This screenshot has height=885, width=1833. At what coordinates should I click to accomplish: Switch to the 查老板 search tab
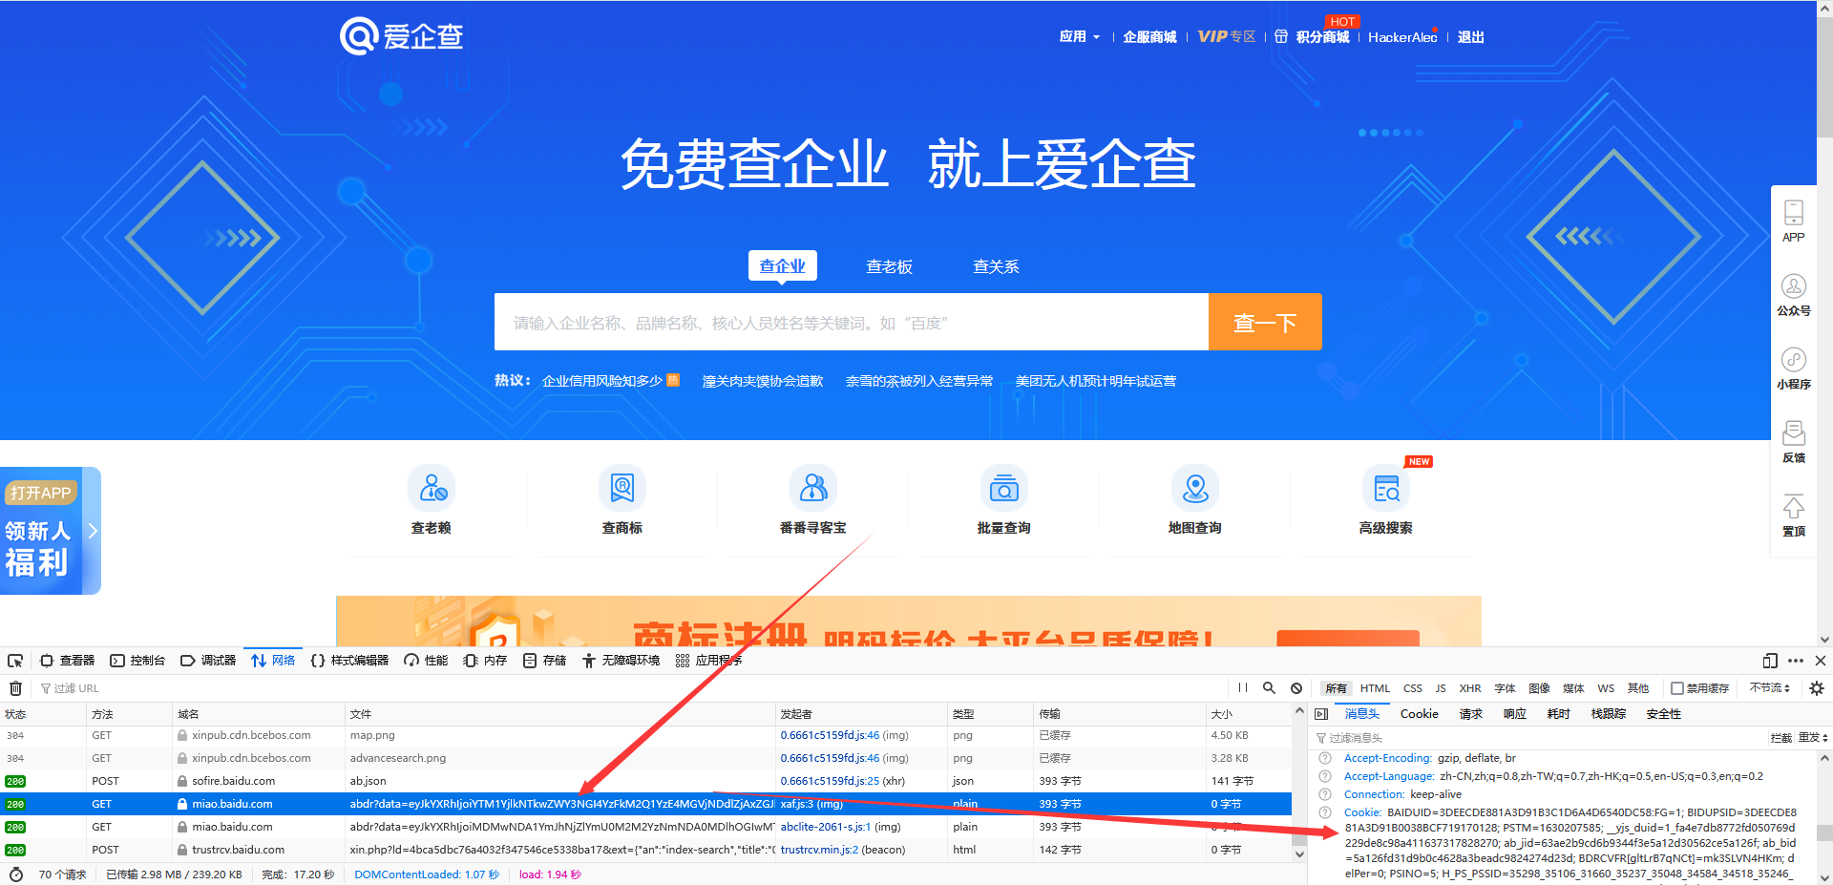click(x=889, y=266)
